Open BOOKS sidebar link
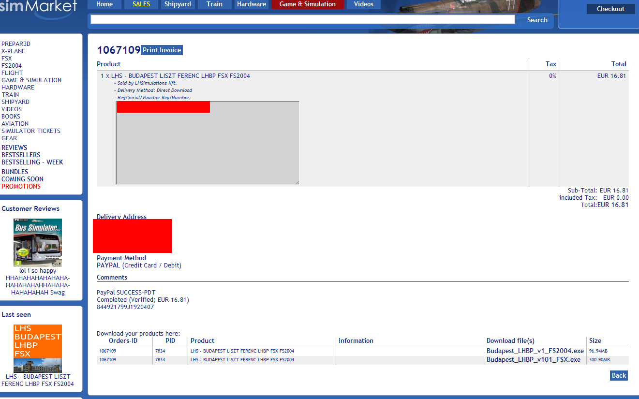The width and height of the screenshot is (639, 399). (11, 117)
